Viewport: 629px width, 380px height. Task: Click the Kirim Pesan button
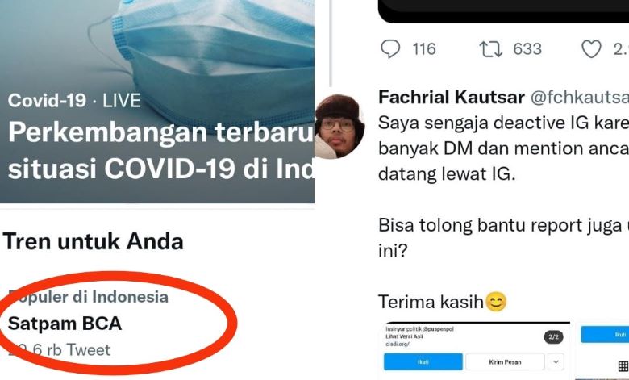(505, 361)
